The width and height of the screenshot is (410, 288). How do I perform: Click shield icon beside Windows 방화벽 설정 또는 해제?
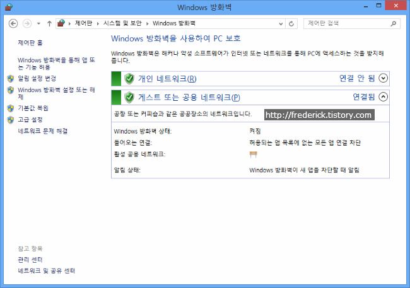pyautogui.click(x=11, y=90)
